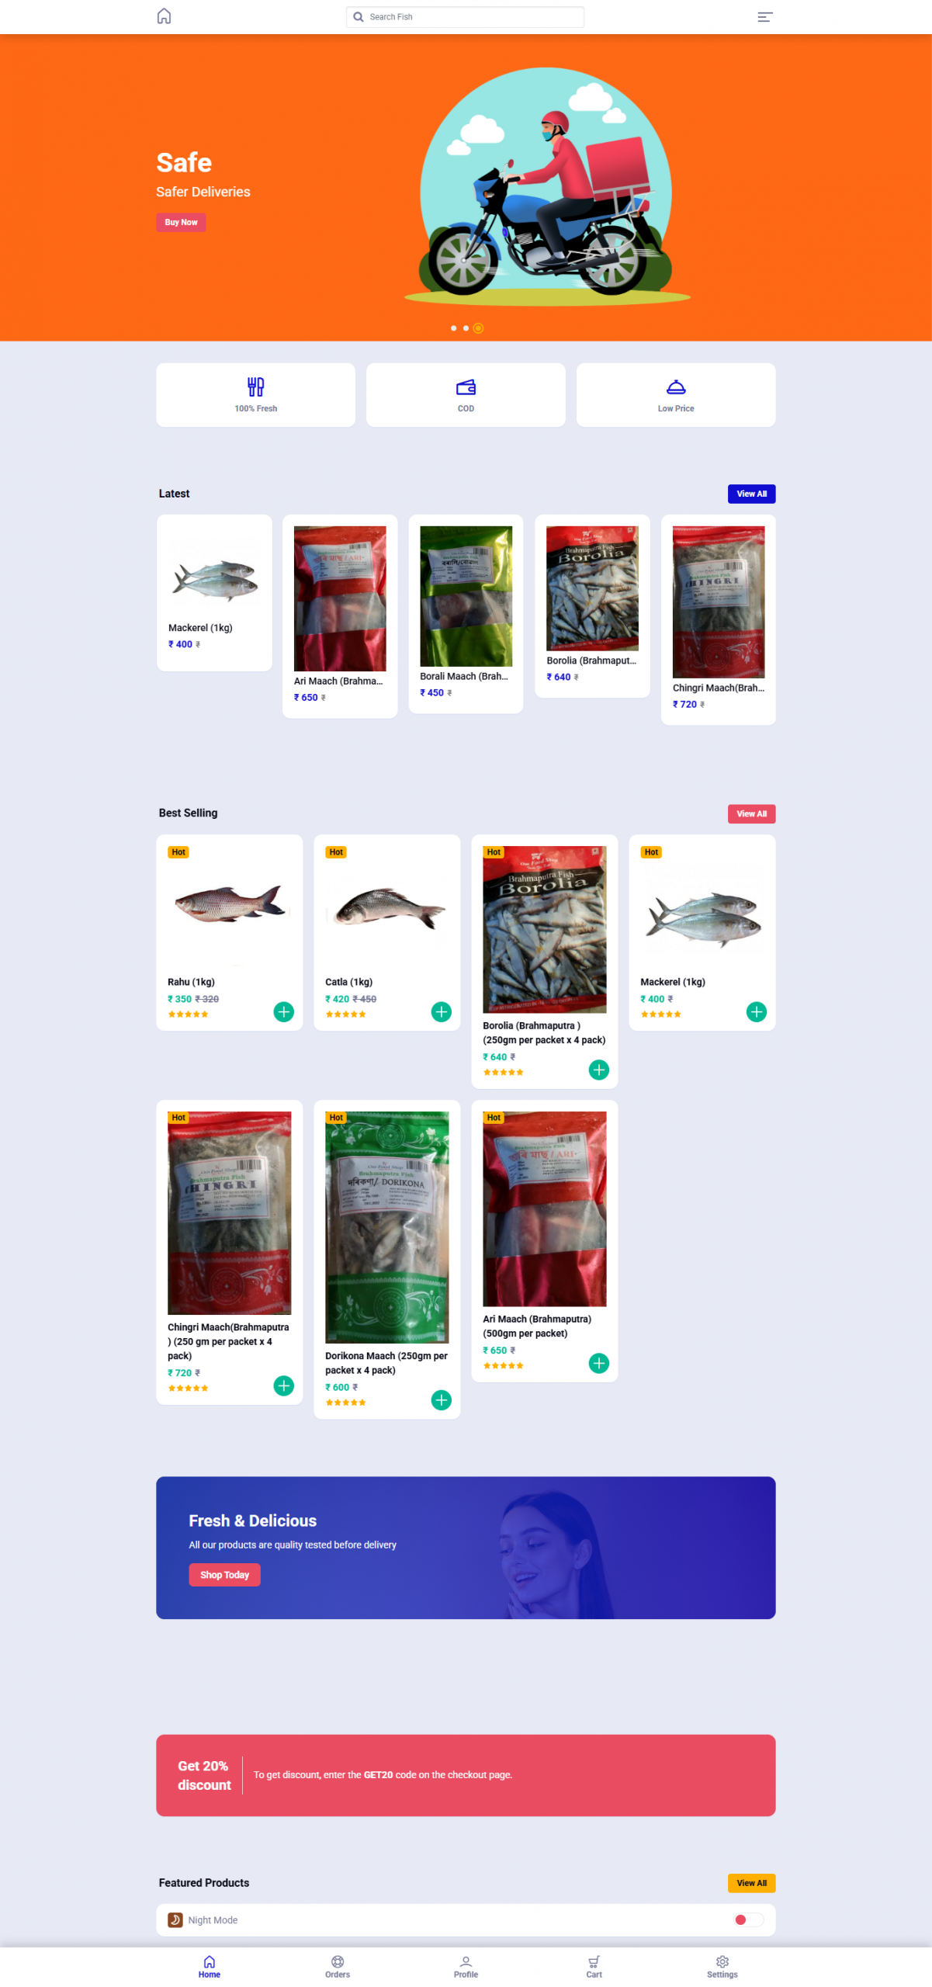932x1987 pixels.
Task: Add Dorikona Maach using plus icon
Action: [442, 1399]
